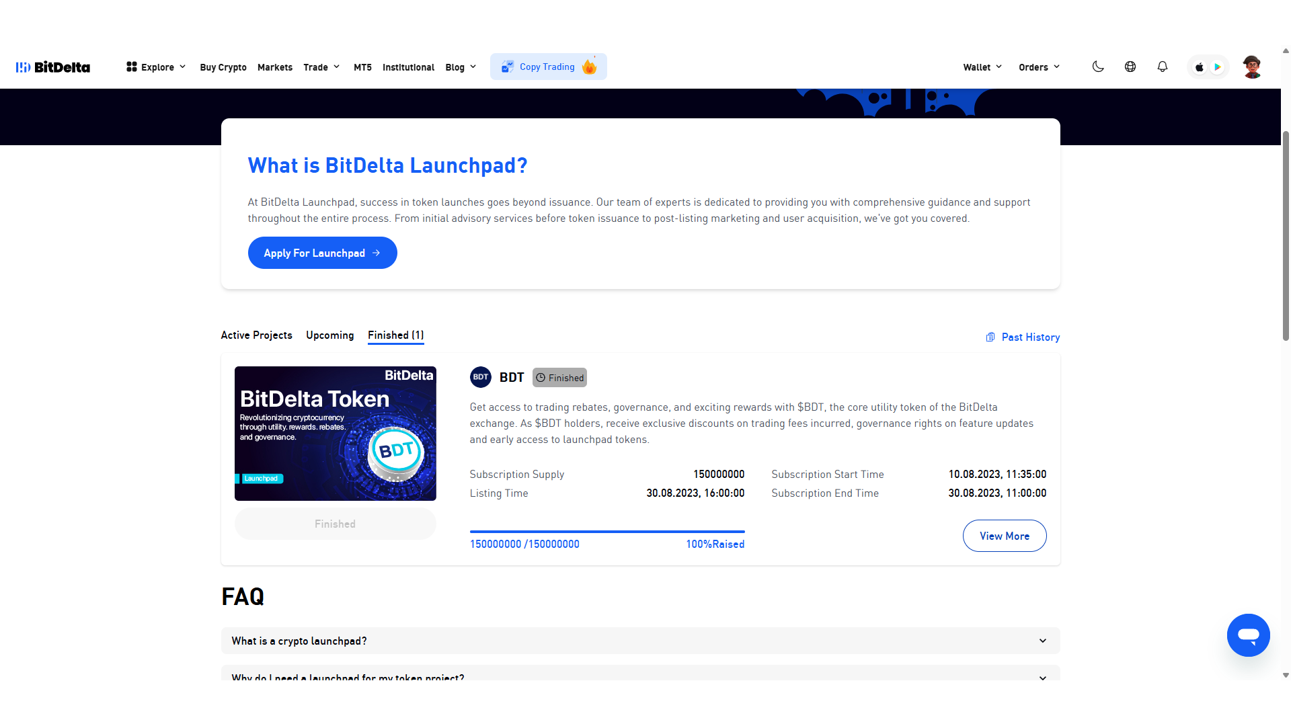Click the BDT project name text
The height and width of the screenshot is (726, 1291).
[512, 377]
